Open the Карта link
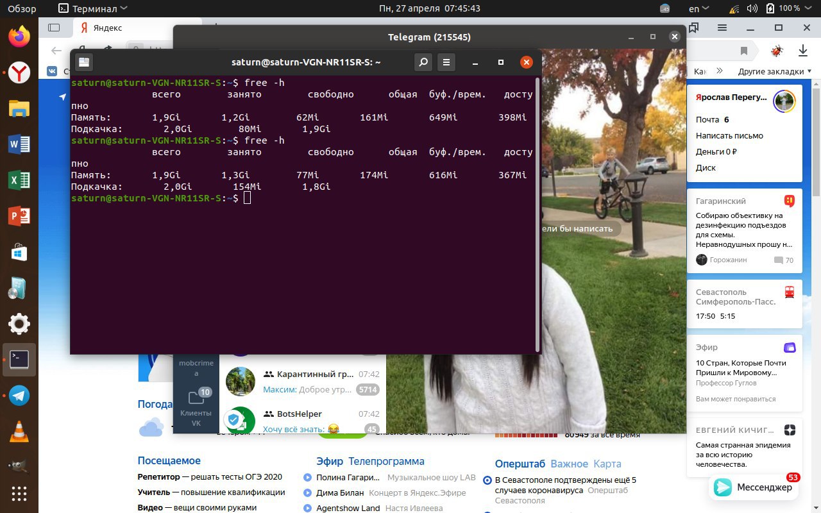The width and height of the screenshot is (821, 513). (x=607, y=464)
